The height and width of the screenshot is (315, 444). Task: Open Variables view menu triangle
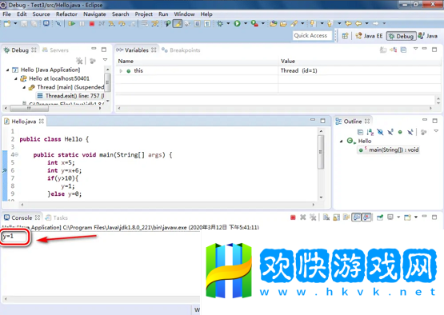coord(415,49)
